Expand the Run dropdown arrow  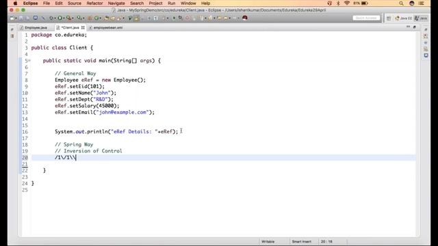[64, 18]
